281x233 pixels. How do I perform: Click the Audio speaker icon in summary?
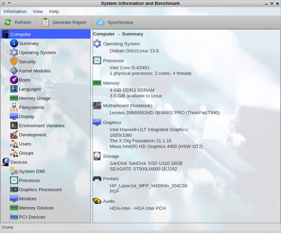pos(97,201)
